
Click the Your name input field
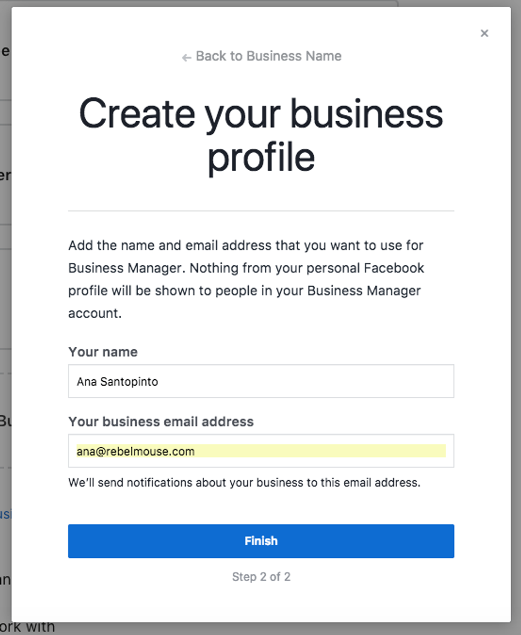coord(260,381)
